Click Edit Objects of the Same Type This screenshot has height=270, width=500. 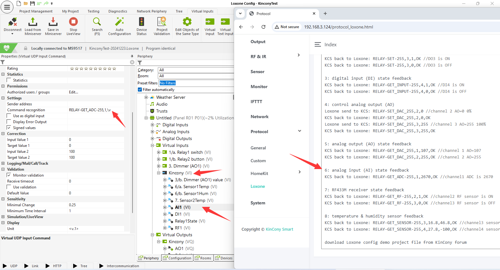pos(187,22)
